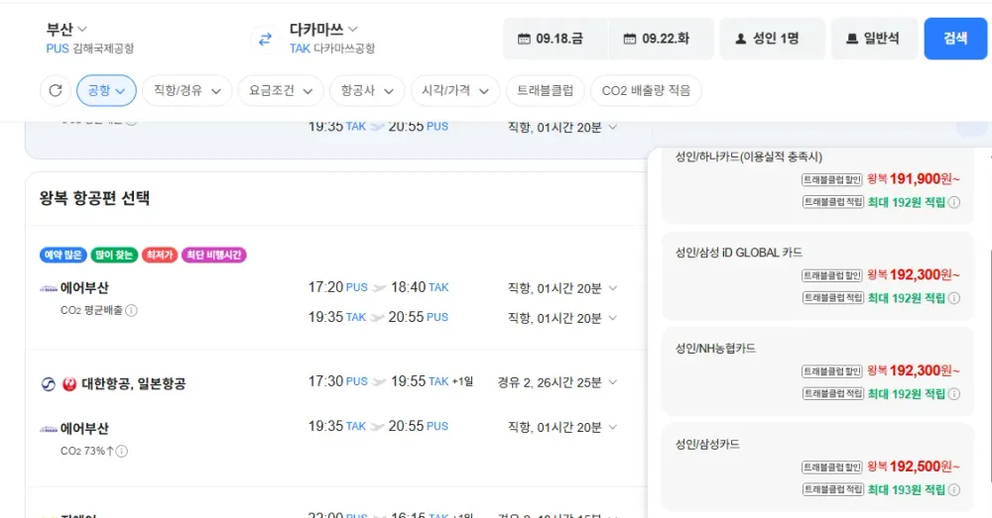Click the seat icon beside 일반석

(852, 39)
